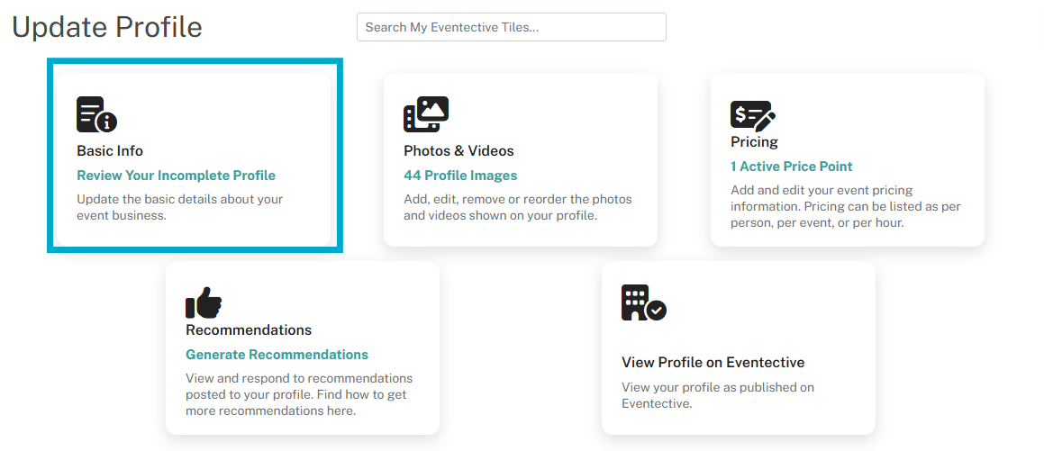1044x451 pixels.
Task: Click the Recommendations tile description text
Action: pos(299,394)
